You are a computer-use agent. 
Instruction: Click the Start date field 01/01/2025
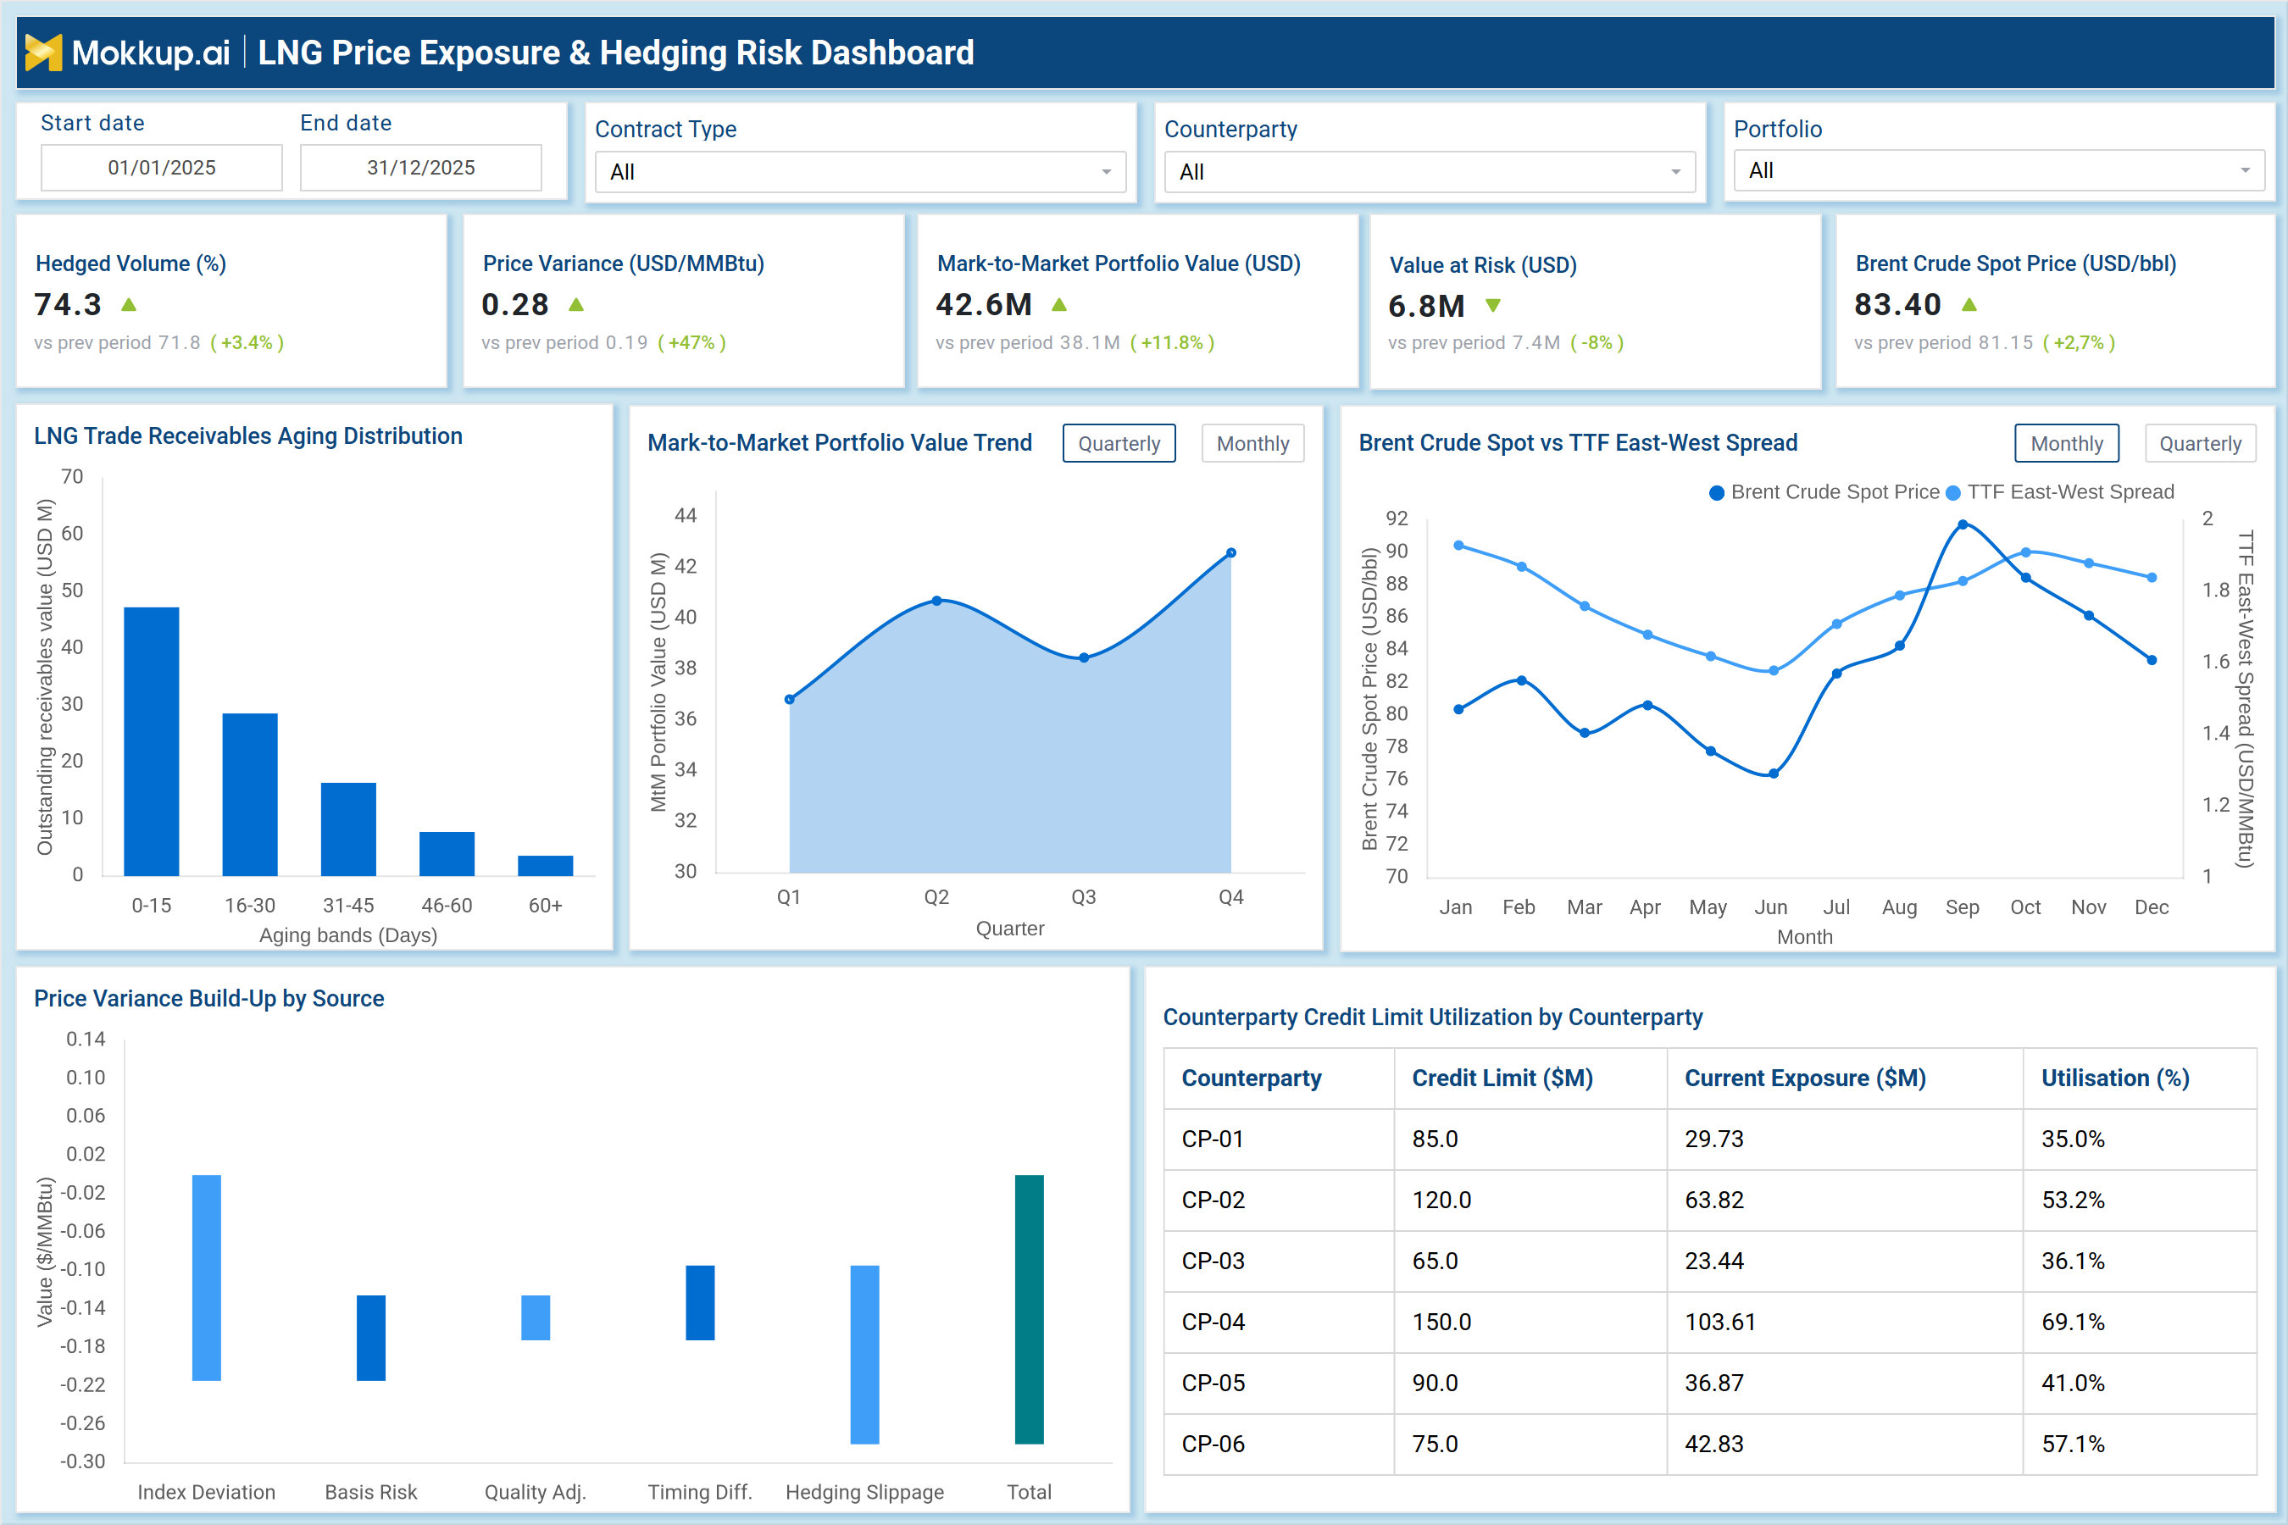click(x=162, y=167)
